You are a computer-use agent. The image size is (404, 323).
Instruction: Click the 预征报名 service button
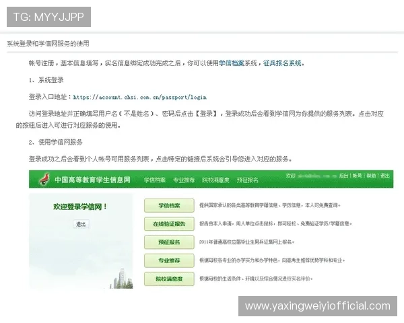click(169, 242)
